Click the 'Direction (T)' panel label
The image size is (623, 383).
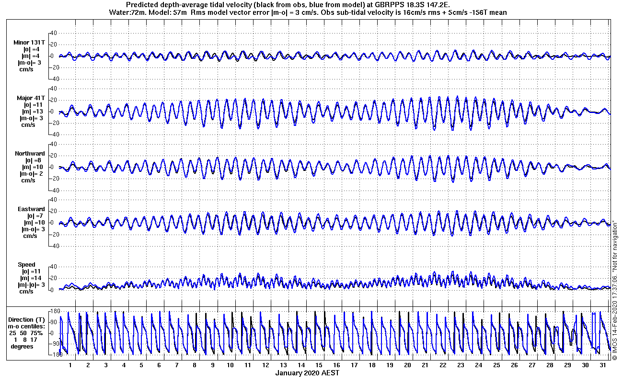point(27,319)
